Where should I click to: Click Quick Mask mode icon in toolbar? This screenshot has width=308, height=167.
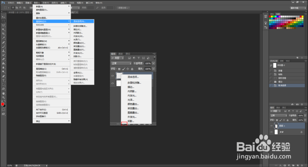tap(3, 110)
